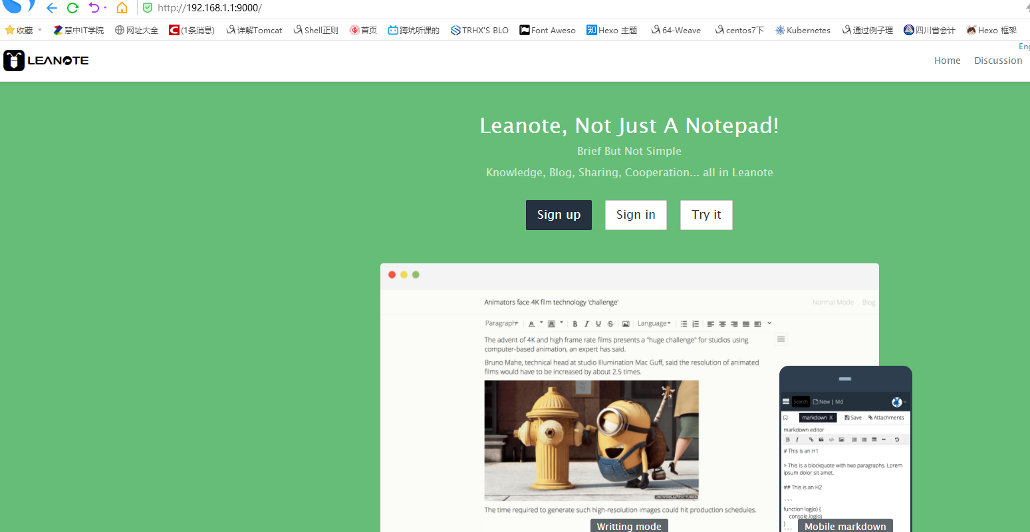
Task: Open the 首页 bookmark
Action: click(364, 30)
